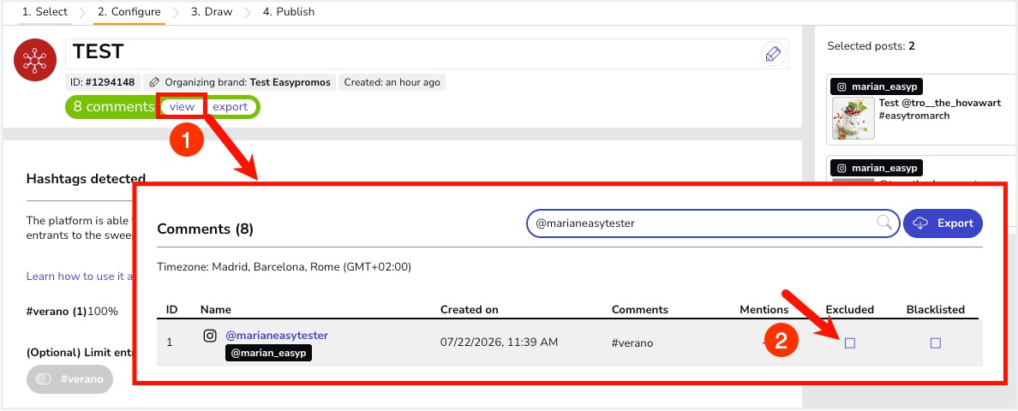Click the magnifier search icon in comments search
The height and width of the screenshot is (411, 1018).
[x=884, y=223]
